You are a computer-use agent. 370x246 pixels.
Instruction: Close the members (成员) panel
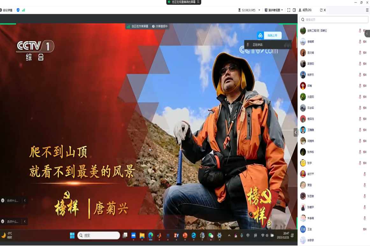pyautogui.click(x=325, y=10)
